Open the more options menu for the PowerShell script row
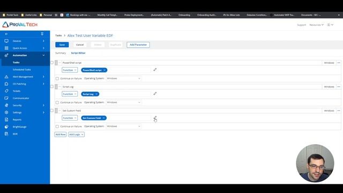 pyautogui.click(x=339, y=63)
